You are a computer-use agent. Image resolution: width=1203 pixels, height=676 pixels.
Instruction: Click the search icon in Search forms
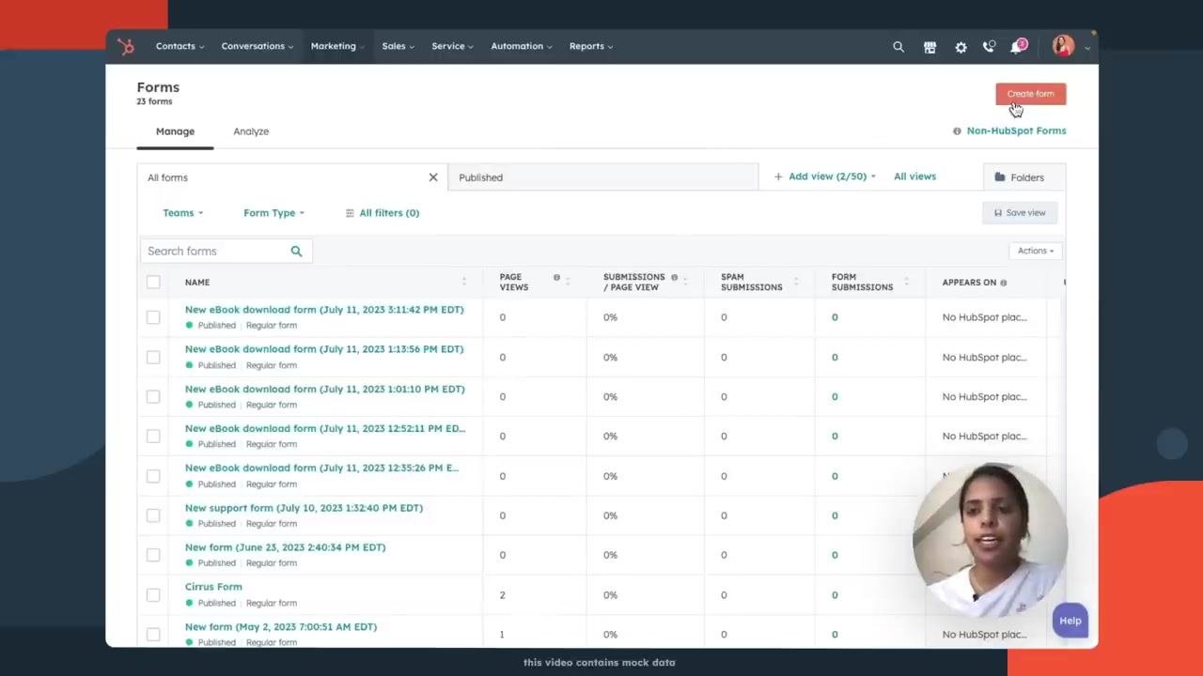click(x=296, y=251)
